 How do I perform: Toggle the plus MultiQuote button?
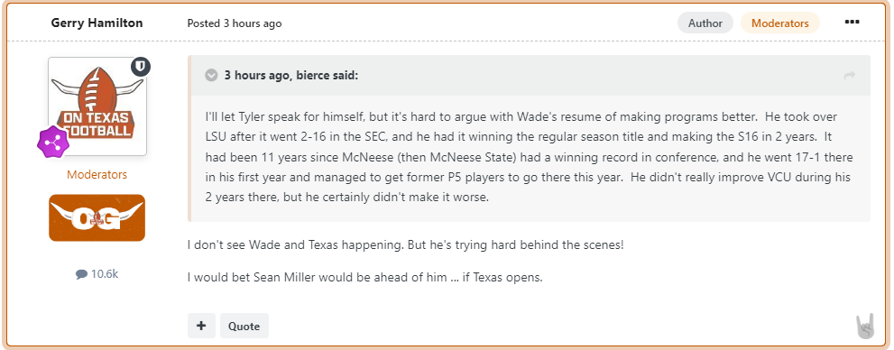pyautogui.click(x=201, y=326)
